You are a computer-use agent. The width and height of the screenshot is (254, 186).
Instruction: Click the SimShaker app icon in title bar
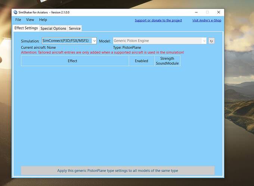[15, 12]
